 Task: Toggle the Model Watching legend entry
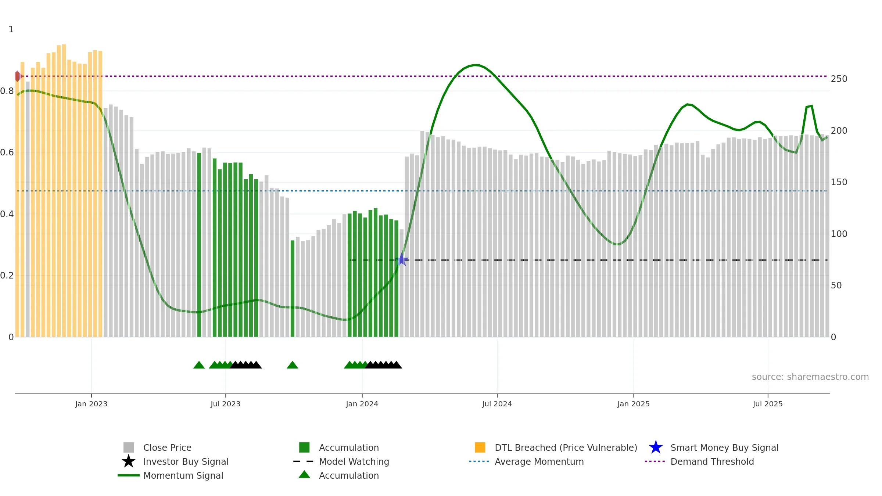354,461
